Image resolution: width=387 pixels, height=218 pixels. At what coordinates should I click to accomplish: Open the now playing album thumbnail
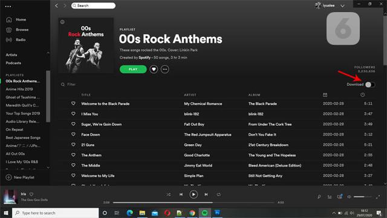[10, 196]
